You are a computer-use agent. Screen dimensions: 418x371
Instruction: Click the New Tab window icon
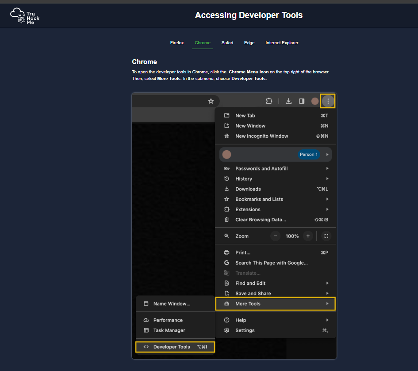point(226,116)
